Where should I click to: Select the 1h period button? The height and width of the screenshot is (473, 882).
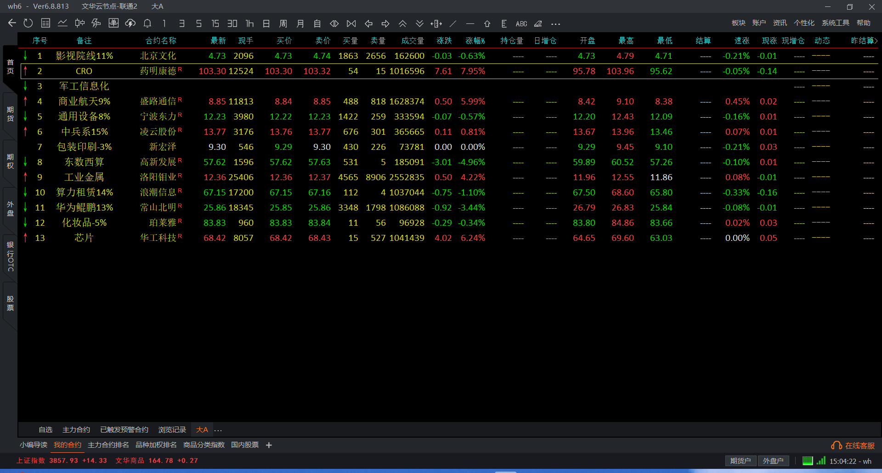249,23
